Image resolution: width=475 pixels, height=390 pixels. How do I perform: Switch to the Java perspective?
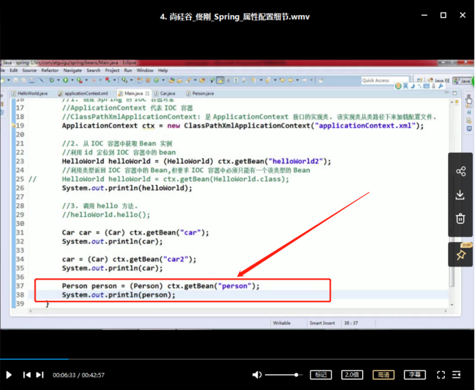coord(462,80)
